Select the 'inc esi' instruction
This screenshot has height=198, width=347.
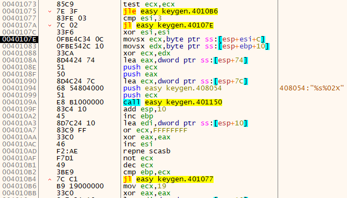coord(138,144)
